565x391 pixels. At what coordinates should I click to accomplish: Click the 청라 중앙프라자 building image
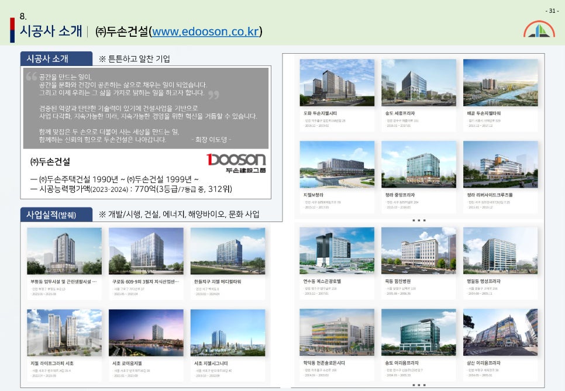coord(419,164)
